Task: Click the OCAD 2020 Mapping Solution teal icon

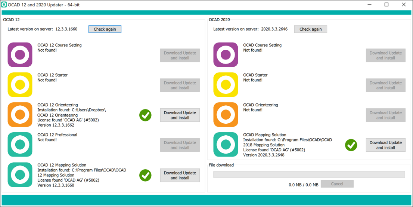Action: tap(226, 145)
